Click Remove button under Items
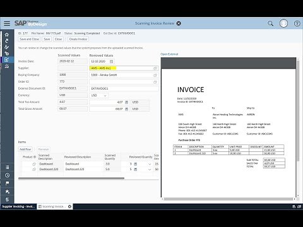This screenshot has height=227, width=303. pyautogui.click(x=44, y=149)
